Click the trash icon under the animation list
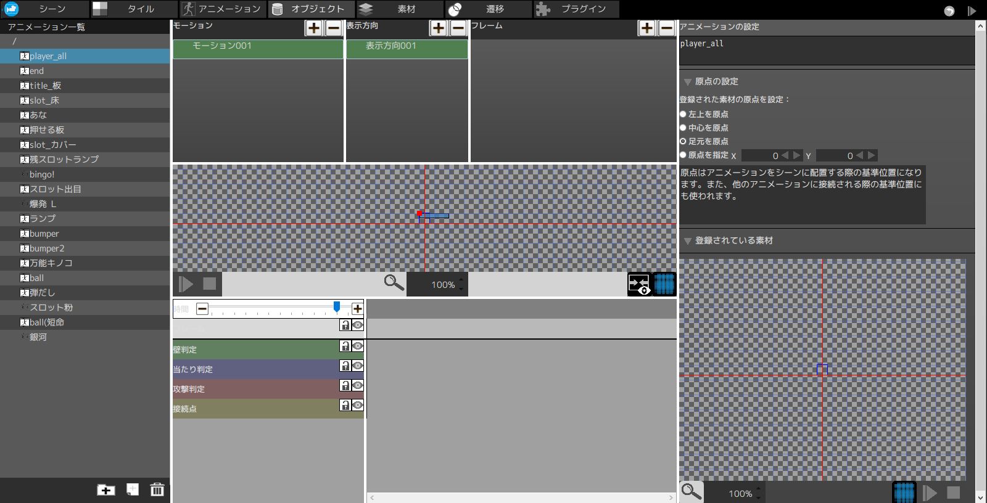 tap(157, 489)
